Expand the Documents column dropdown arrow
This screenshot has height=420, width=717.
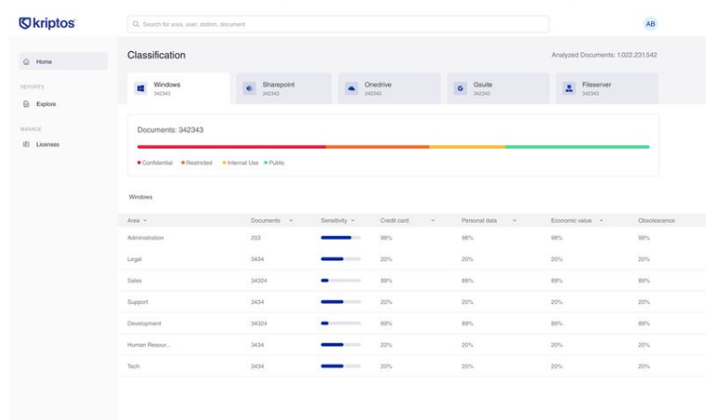291,220
